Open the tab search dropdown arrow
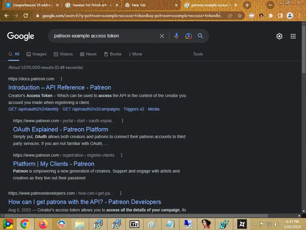This screenshot has height=230, width=306. point(270,5)
